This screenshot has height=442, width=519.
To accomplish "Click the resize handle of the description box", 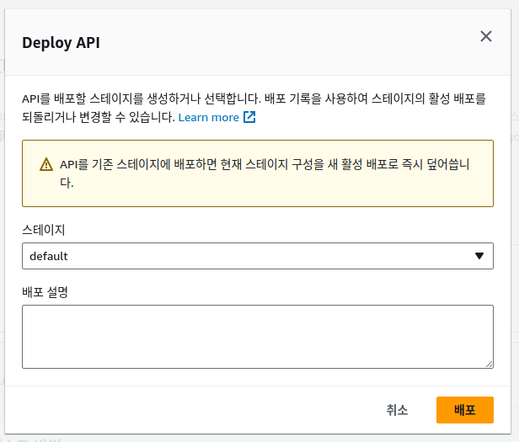I will tap(489, 364).
